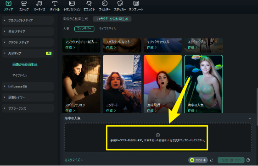258x166 pixels.
Task: Expand クラウド メディア section
Action: tap(28, 43)
